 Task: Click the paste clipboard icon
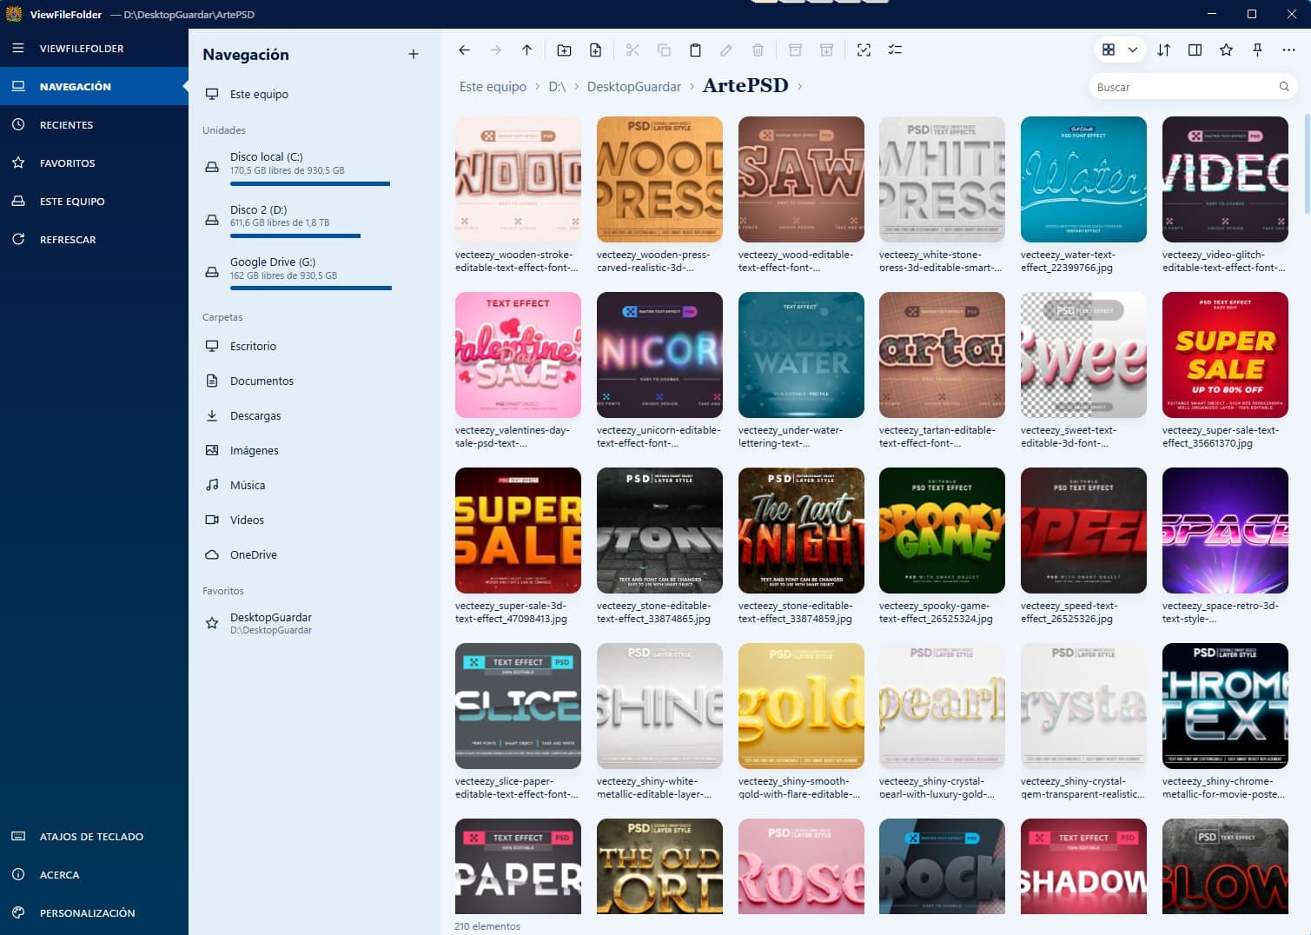pos(695,50)
